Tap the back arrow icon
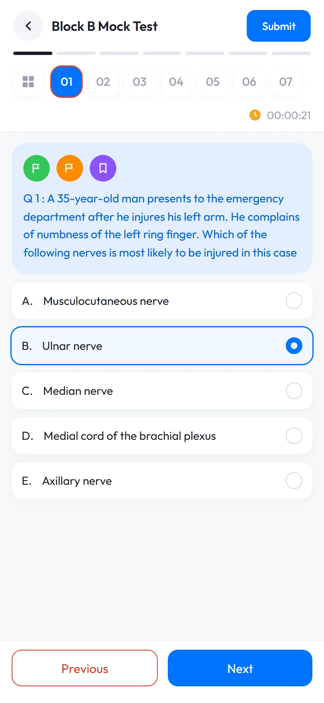The width and height of the screenshot is (324, 703). coord(28,26)
